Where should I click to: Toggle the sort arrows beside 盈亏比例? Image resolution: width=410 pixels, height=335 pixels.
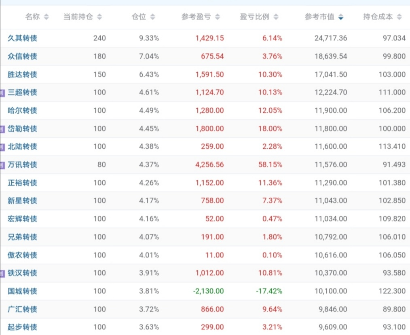[276, 17]
